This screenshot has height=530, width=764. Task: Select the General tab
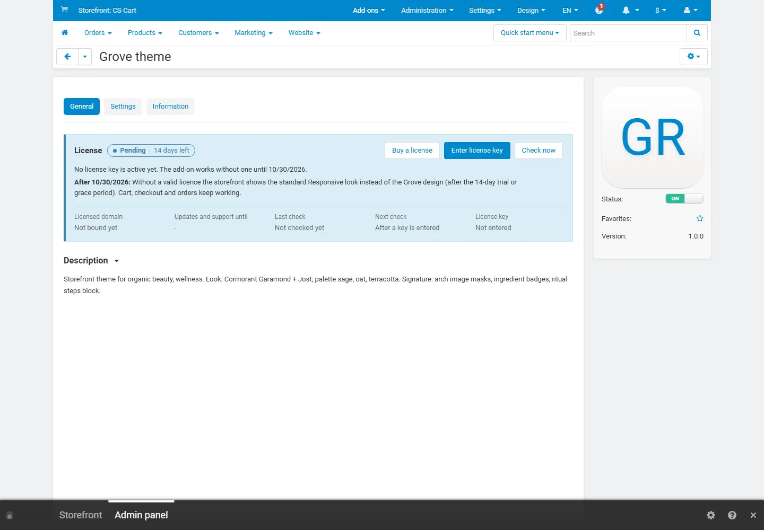point(82,107)
